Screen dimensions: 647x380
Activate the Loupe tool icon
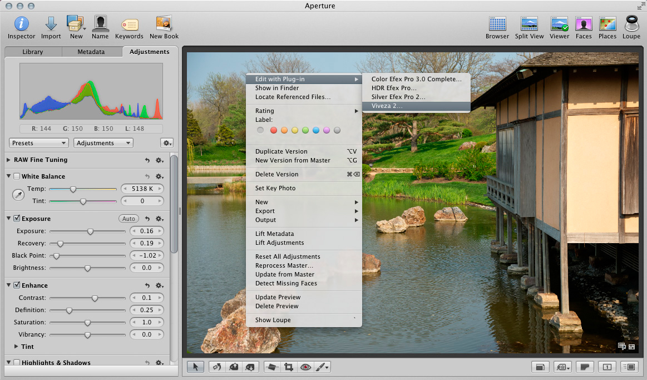coord(631,23)
